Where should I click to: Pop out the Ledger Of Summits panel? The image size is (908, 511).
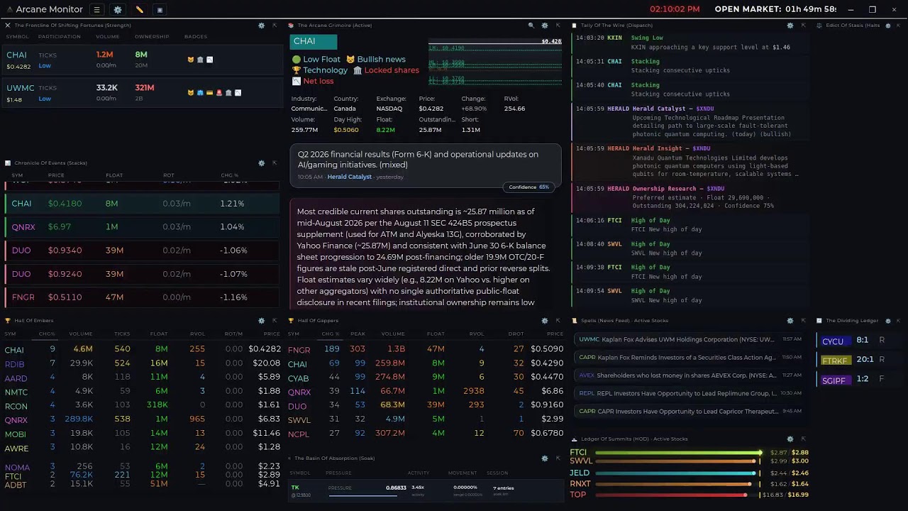coord(803,439)
